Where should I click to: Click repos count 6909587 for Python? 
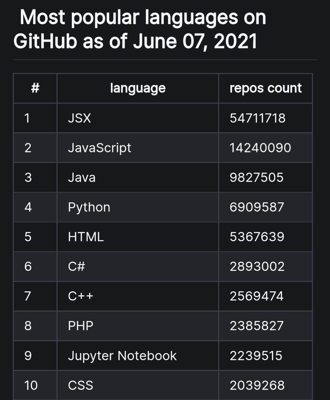click(265, 207)
